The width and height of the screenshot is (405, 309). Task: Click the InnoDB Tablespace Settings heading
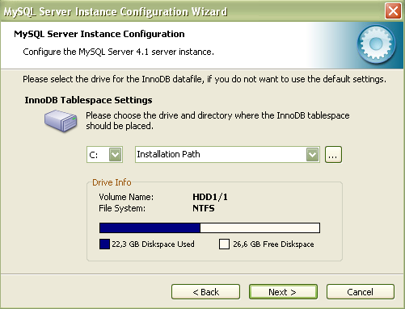click(x=88, y=100)
